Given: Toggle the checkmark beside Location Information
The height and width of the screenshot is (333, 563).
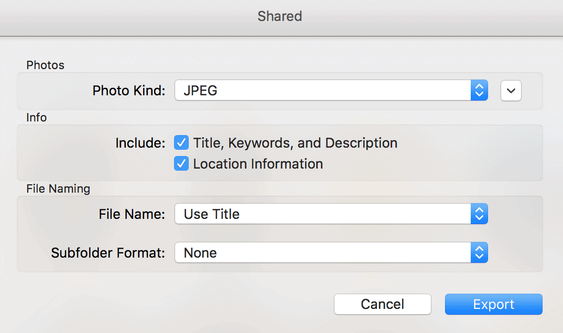Looking at the screenshot, I should (x=181, y=163).
